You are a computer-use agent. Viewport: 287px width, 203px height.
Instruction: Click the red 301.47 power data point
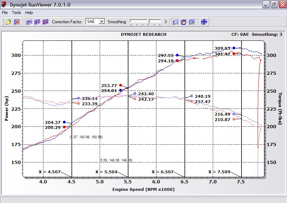pos(234,54)
